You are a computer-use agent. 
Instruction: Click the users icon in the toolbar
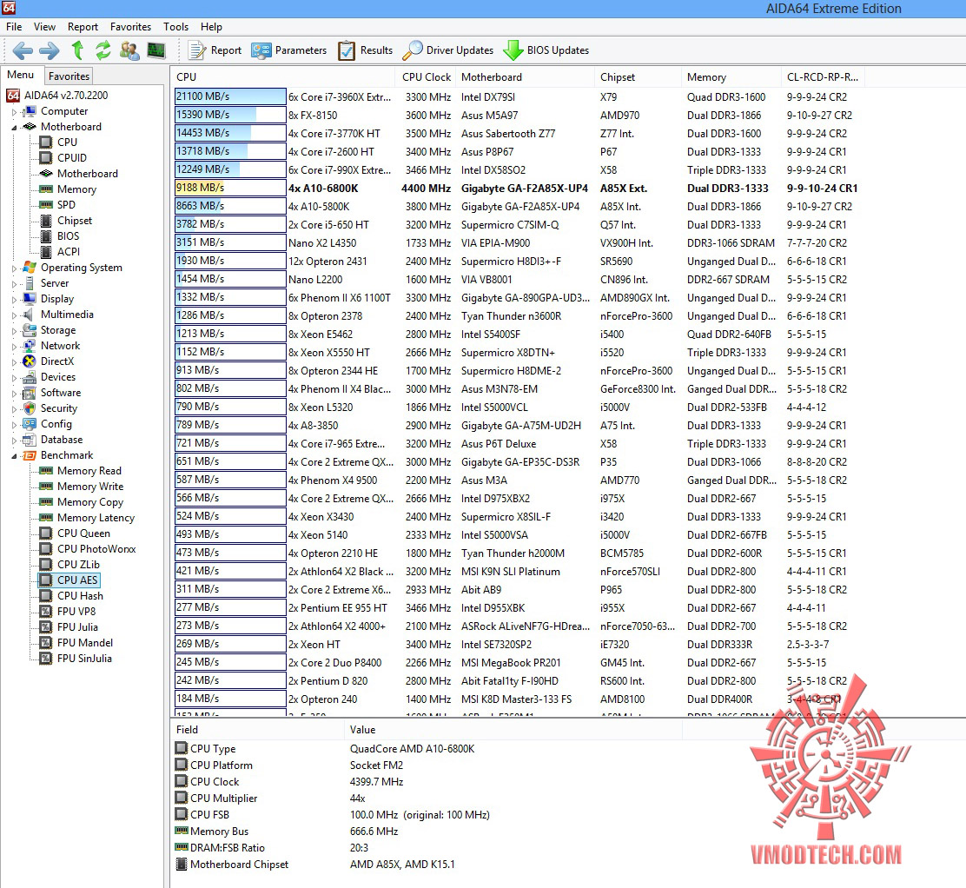pyautogui.click(x=129, y=50)
